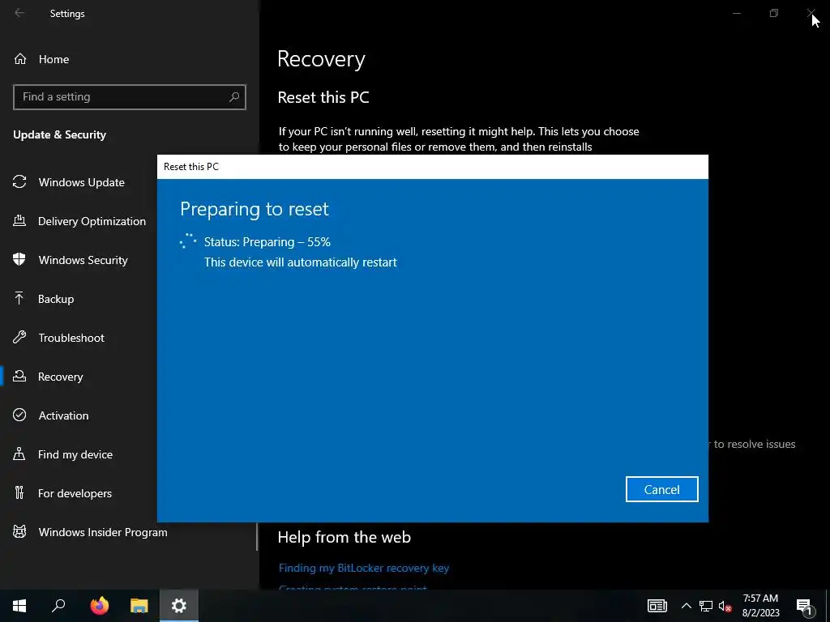Open Find my device settings
The height and width of the screenshot is (622, 830).
click(x=75, y=454)
